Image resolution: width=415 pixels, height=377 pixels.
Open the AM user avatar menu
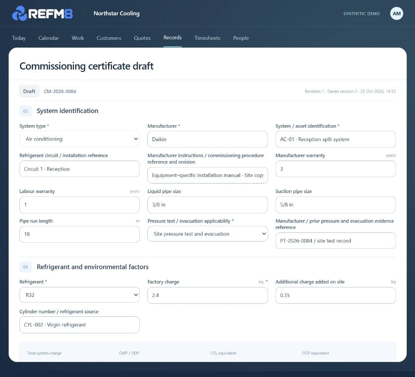396,13
